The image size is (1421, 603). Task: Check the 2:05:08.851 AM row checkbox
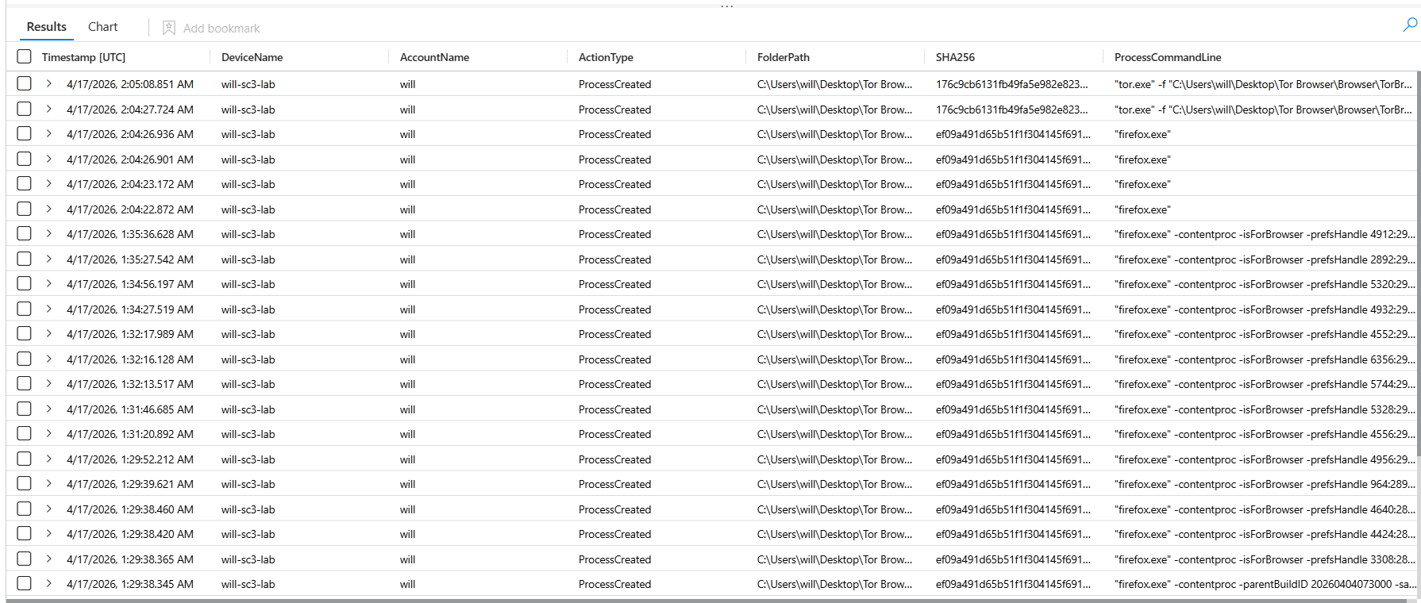pos(25,84)
